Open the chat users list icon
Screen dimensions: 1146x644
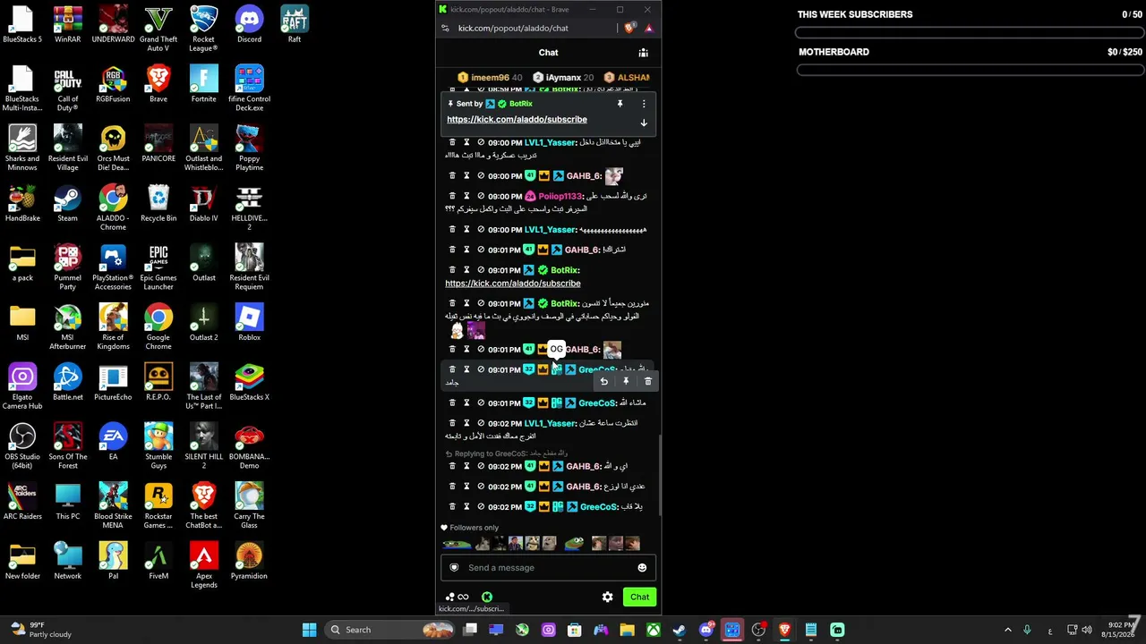pos(643,53)
